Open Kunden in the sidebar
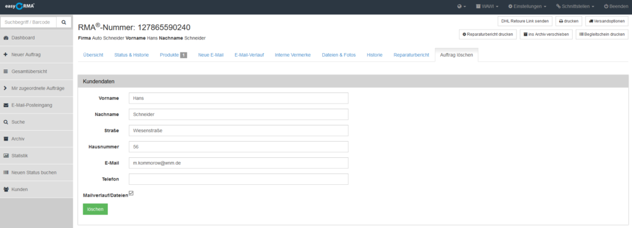The width and height of the screenshot is (632, 228). (36, 189)
